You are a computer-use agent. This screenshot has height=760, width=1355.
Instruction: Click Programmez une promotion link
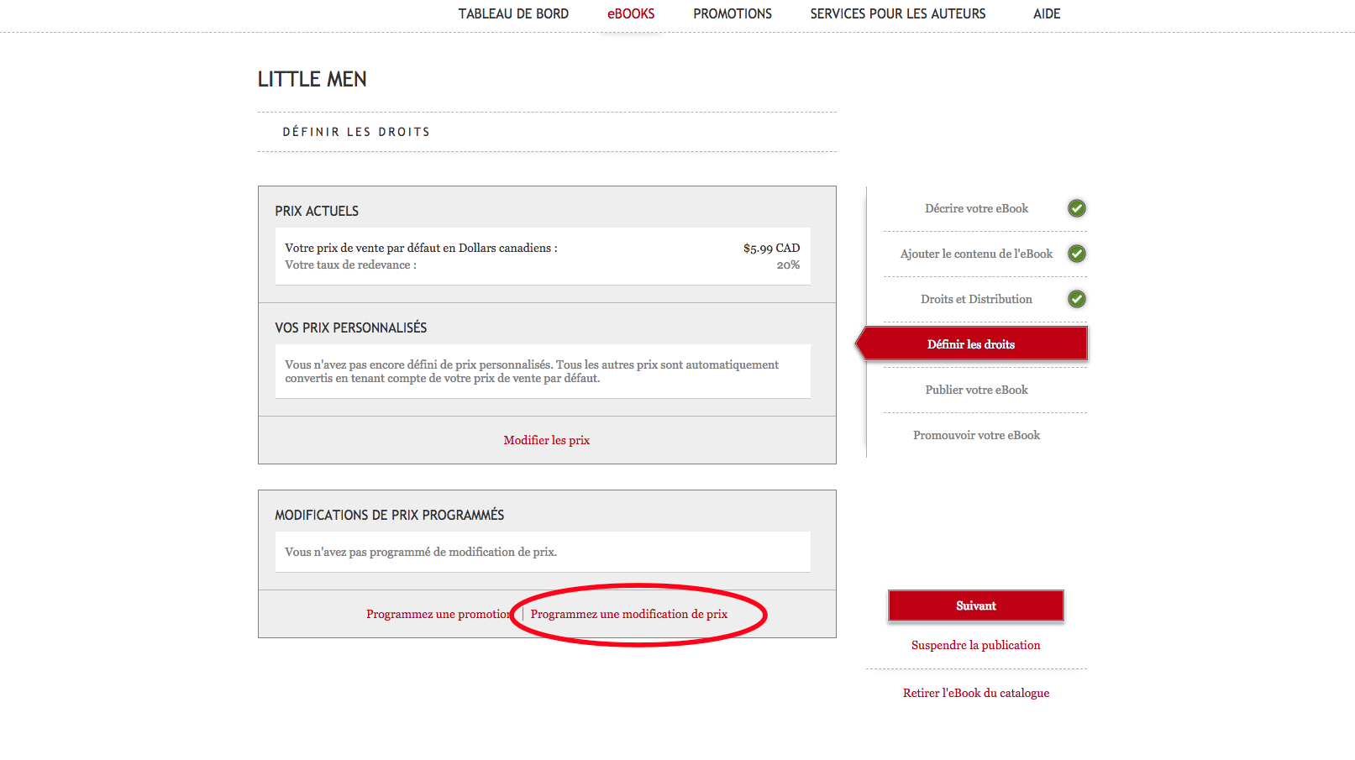pyautogui.click(x=438, y=614)
